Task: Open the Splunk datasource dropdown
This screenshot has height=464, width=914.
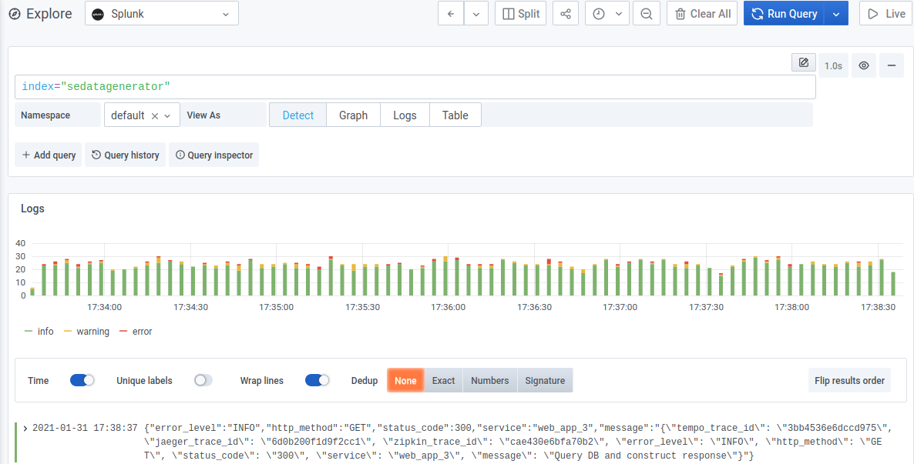Action: 161,13
